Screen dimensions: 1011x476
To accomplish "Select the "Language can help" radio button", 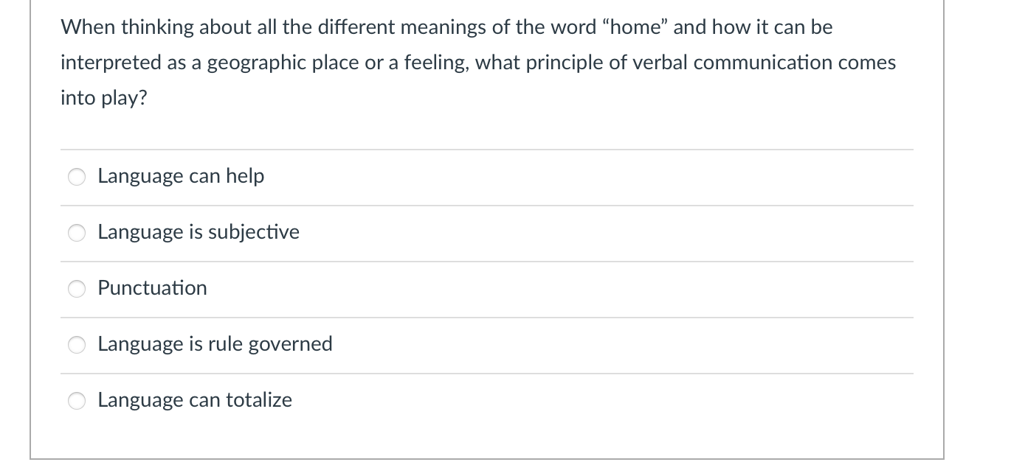I will 76,177.
